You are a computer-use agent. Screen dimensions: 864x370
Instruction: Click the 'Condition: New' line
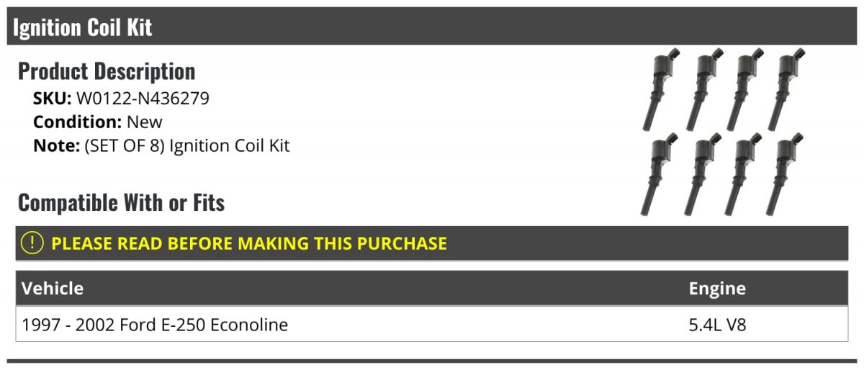tap(98, 122)
